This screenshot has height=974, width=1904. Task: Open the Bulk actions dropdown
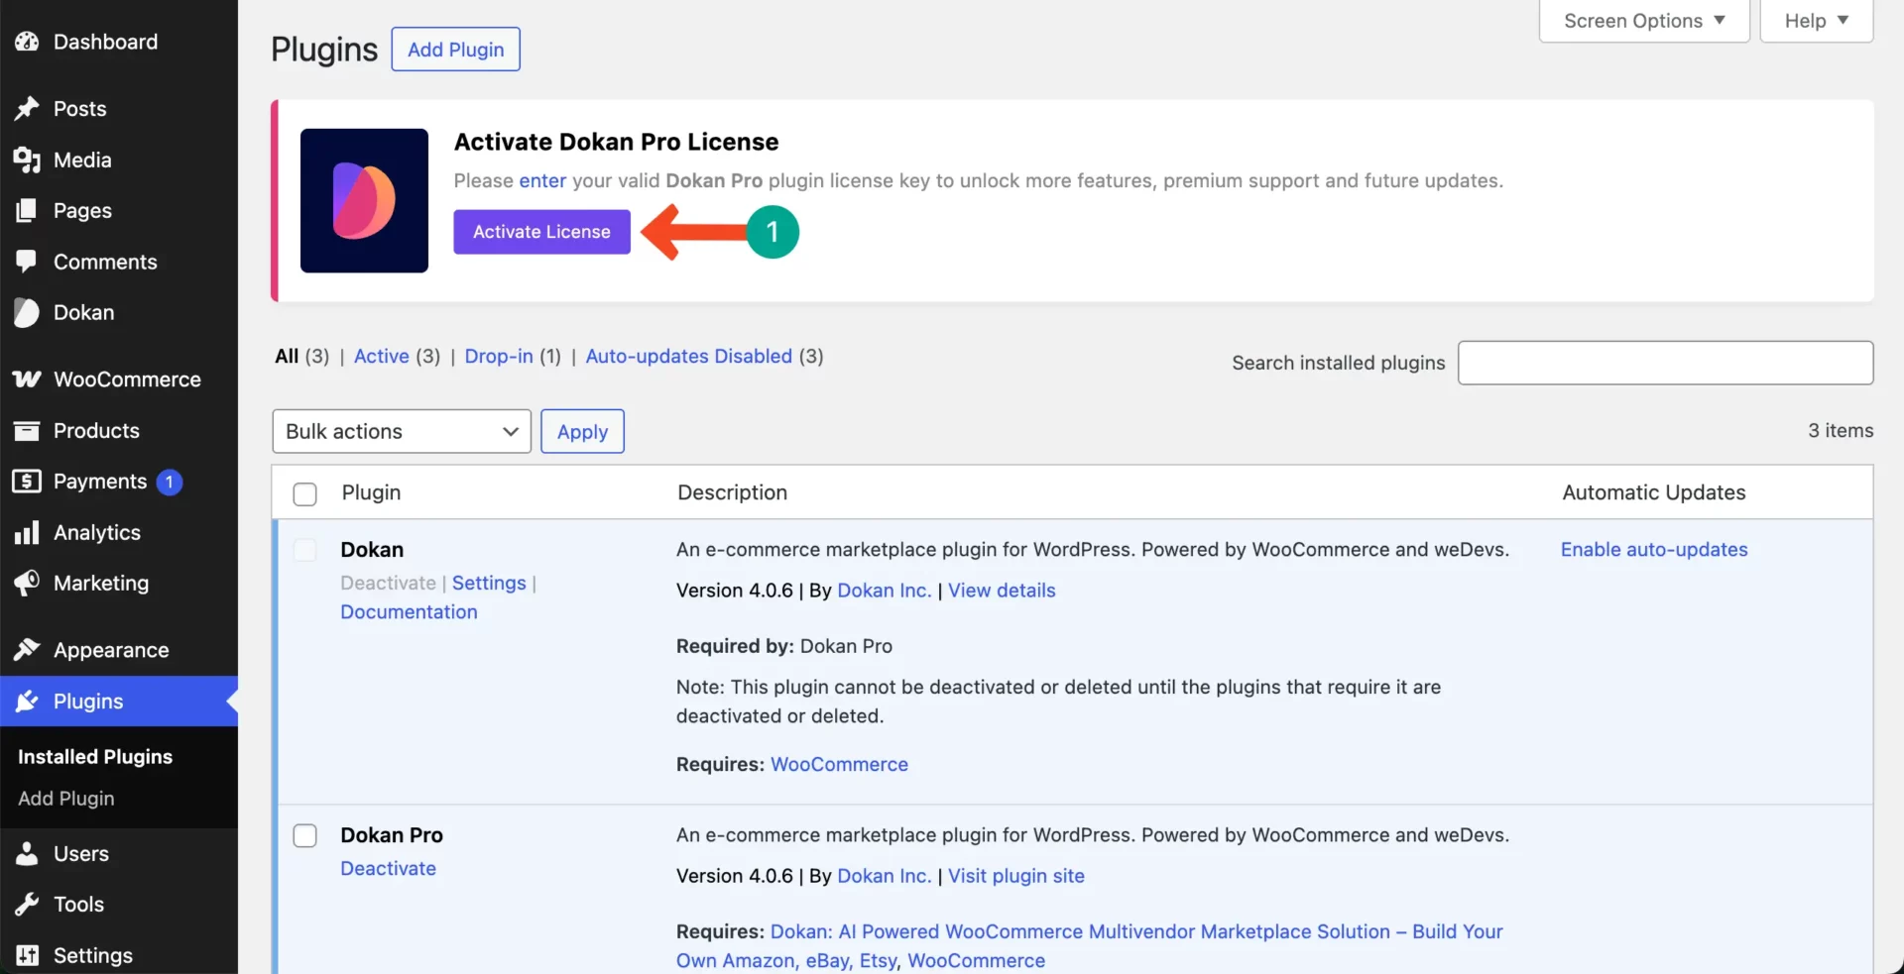pos(402,432)
